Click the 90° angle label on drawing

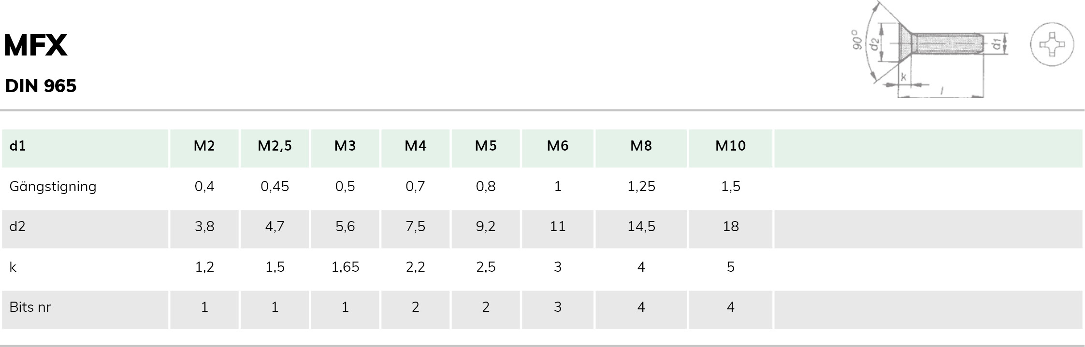(857, 40)
